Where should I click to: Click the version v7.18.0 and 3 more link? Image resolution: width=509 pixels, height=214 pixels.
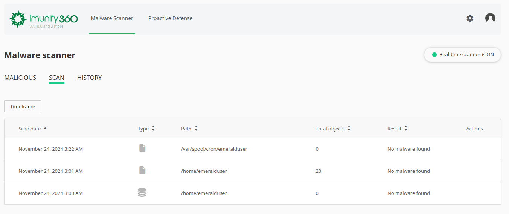click(x=46, y=27)
